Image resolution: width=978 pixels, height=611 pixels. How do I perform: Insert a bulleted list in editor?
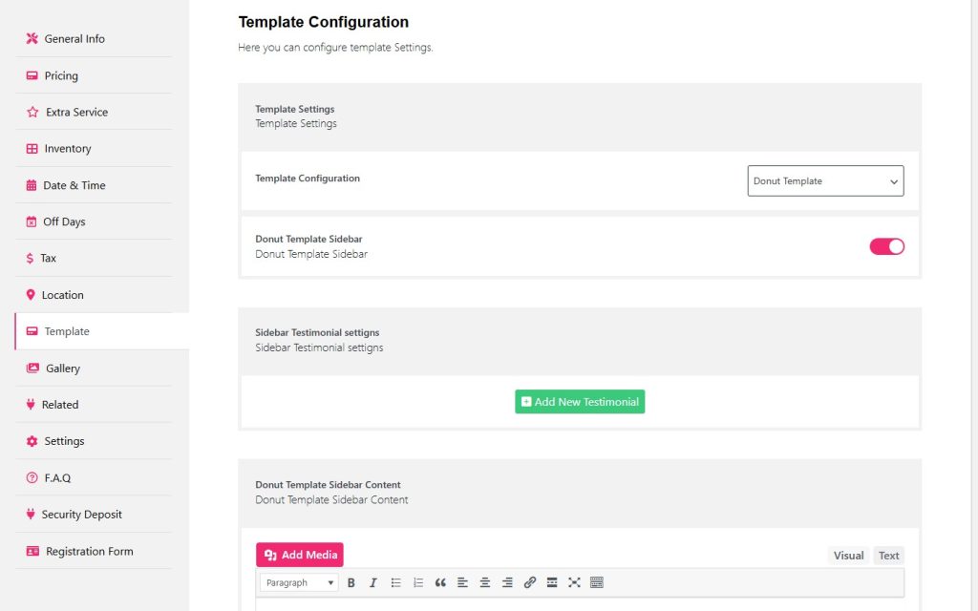pyautogui.click(x=395, y=582)
